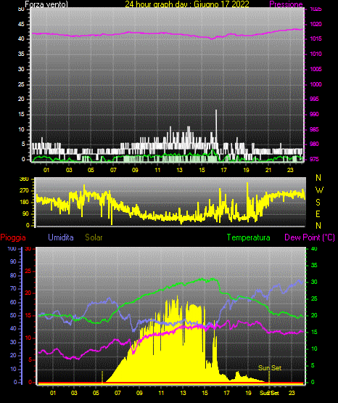The image size is (338, 403).
Task: Click the 1000 pressure axis value
Action: pos(316,84)
